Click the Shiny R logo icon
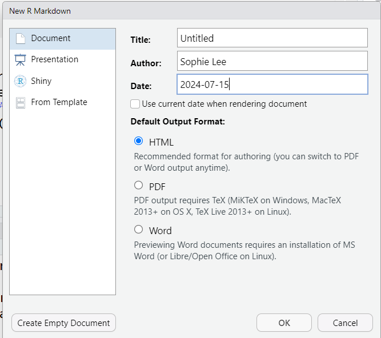This screenshot has height=338, width=381. [21, 81]
